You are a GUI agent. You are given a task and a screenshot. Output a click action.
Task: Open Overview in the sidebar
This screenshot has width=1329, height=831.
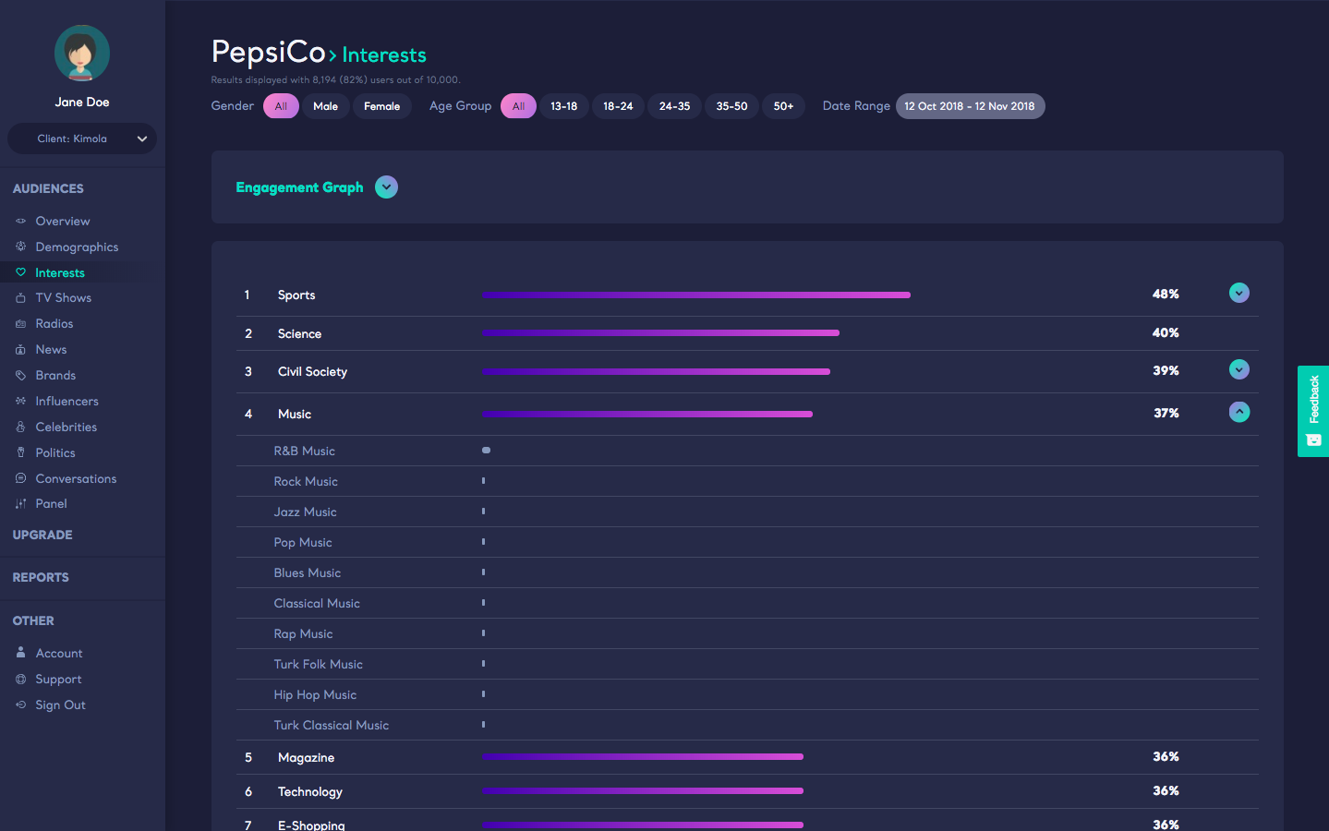coord(63,222)
